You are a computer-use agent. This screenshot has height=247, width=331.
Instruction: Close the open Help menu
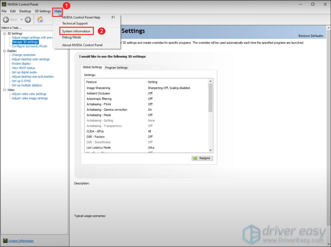[x=58, y=11]
